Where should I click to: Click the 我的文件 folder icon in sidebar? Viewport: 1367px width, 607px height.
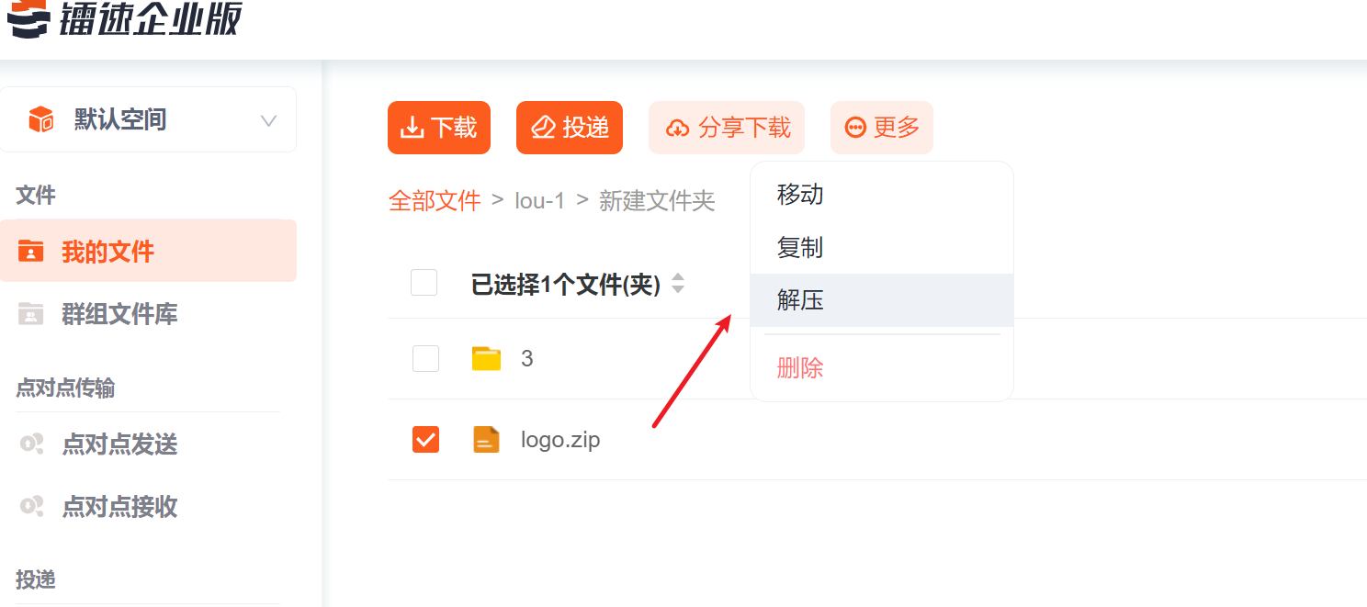pyautogui.click(x=31, y=251)
